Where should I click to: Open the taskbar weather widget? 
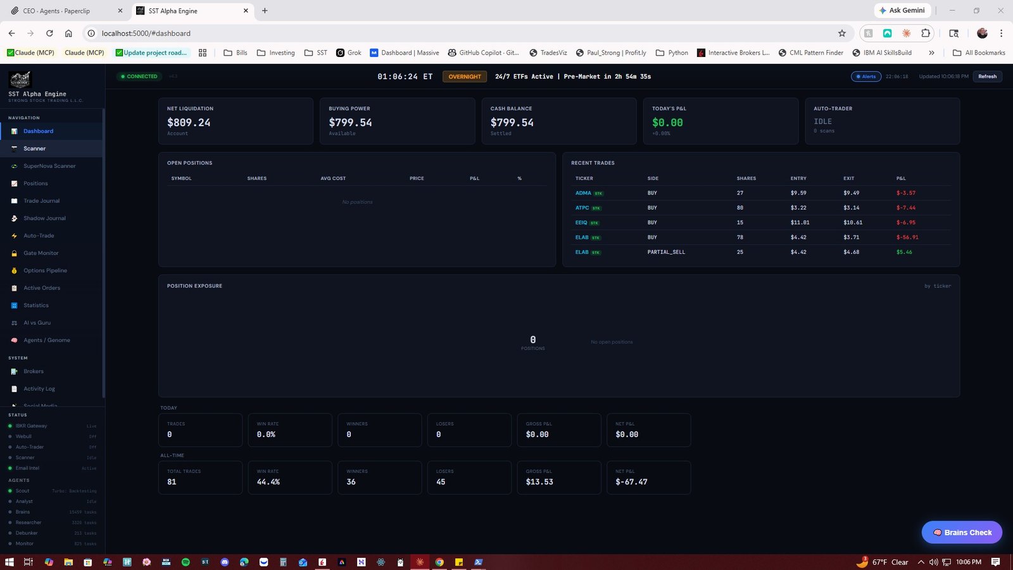point(882,562)
